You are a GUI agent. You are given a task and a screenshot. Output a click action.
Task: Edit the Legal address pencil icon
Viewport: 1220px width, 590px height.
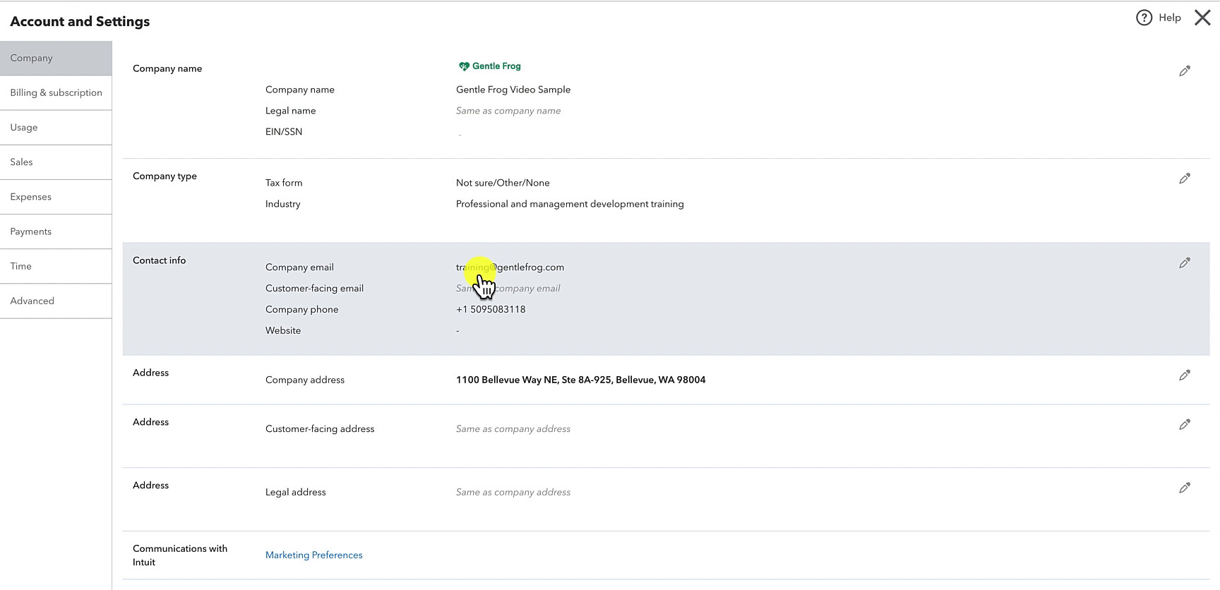pos(1185,488)
